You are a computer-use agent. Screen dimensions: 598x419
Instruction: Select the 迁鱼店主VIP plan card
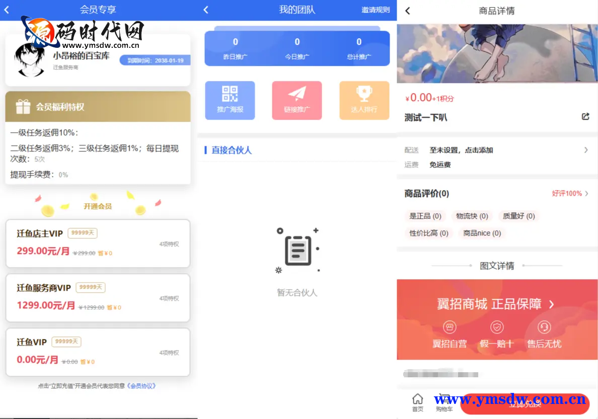(x=98, y=243)
